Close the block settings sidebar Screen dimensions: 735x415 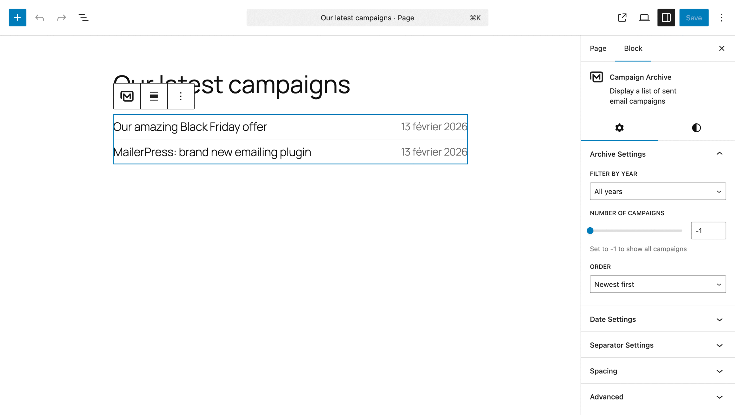pos(721,48)
